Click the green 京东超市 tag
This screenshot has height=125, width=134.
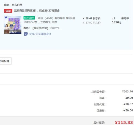[x=29, y=18]
